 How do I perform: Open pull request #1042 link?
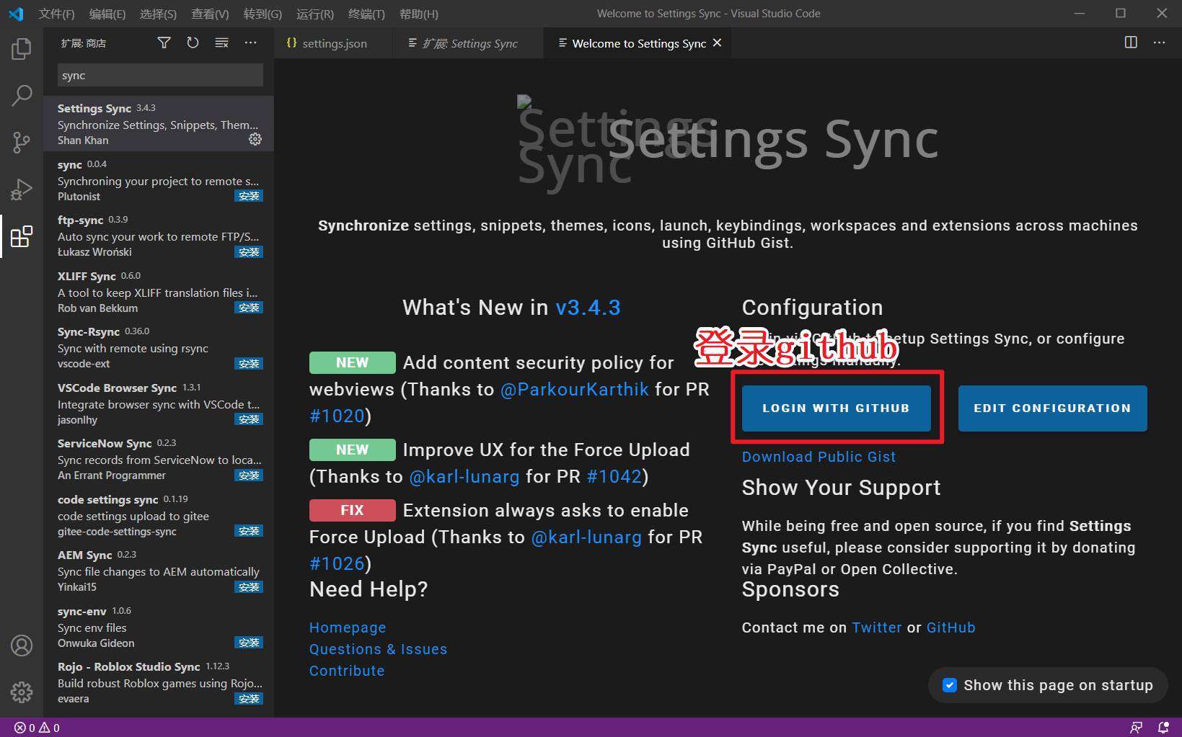point(614,476)
